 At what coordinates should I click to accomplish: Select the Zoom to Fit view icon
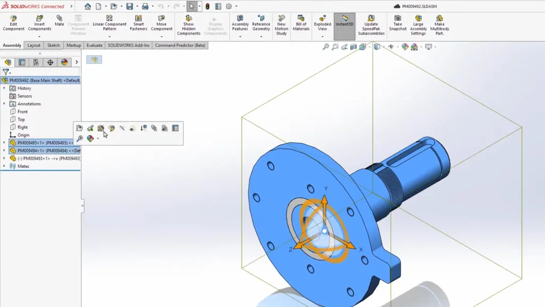tap(326, 47)
